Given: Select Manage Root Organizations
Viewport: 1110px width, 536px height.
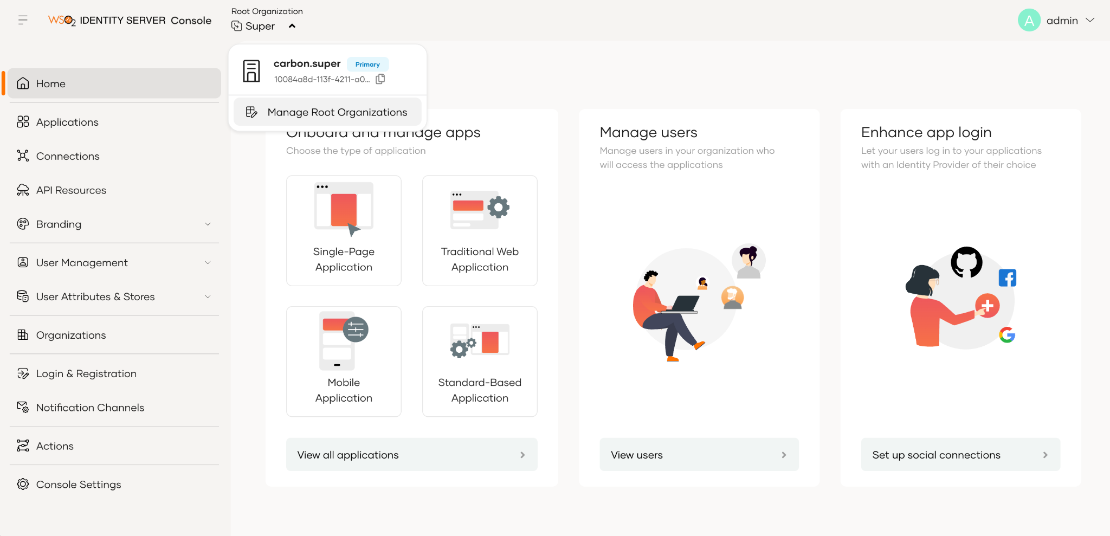Looking at the screenshot, I should (327, 112).
